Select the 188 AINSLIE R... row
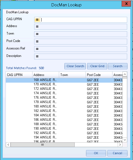Screen dimensions: 133x160 [64, 124]
